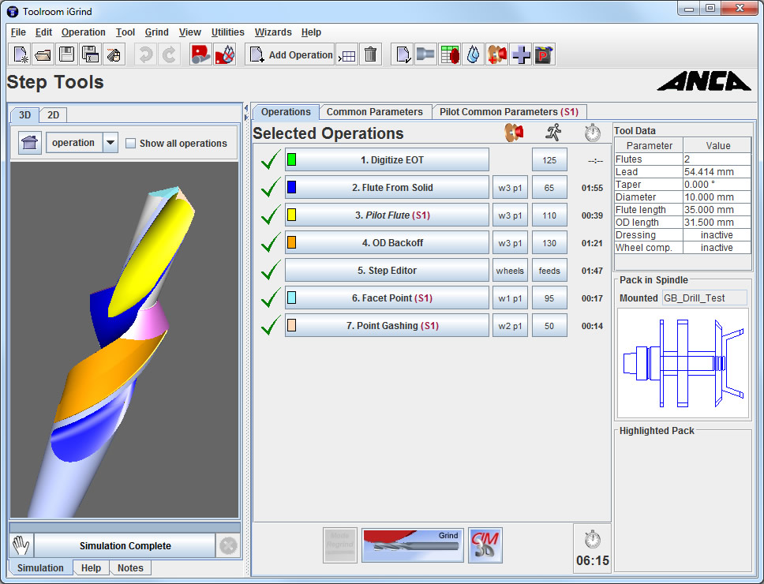Click the blue coolant droplet toolbar icon
764x584 pixels.
tap(473, 54)
